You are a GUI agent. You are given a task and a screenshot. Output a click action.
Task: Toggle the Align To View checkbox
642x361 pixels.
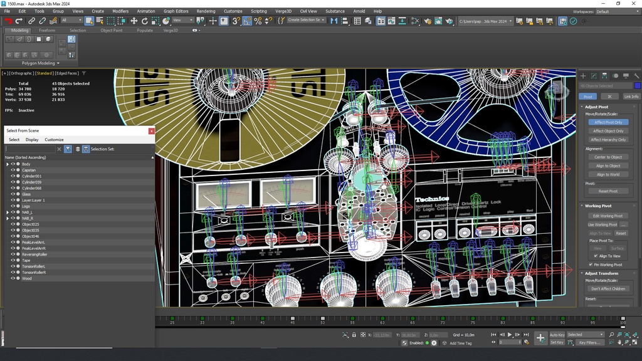(596, 256)
